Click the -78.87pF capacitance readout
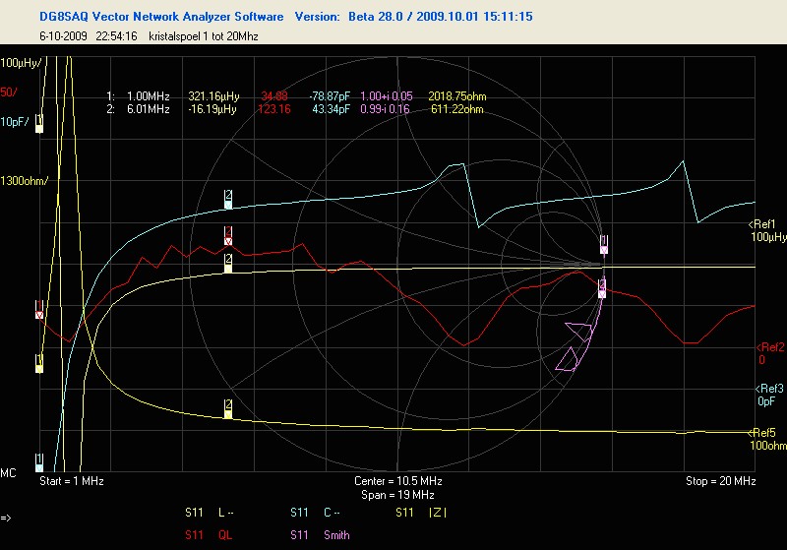The image size is (787, 550). (x=330, y=96)
